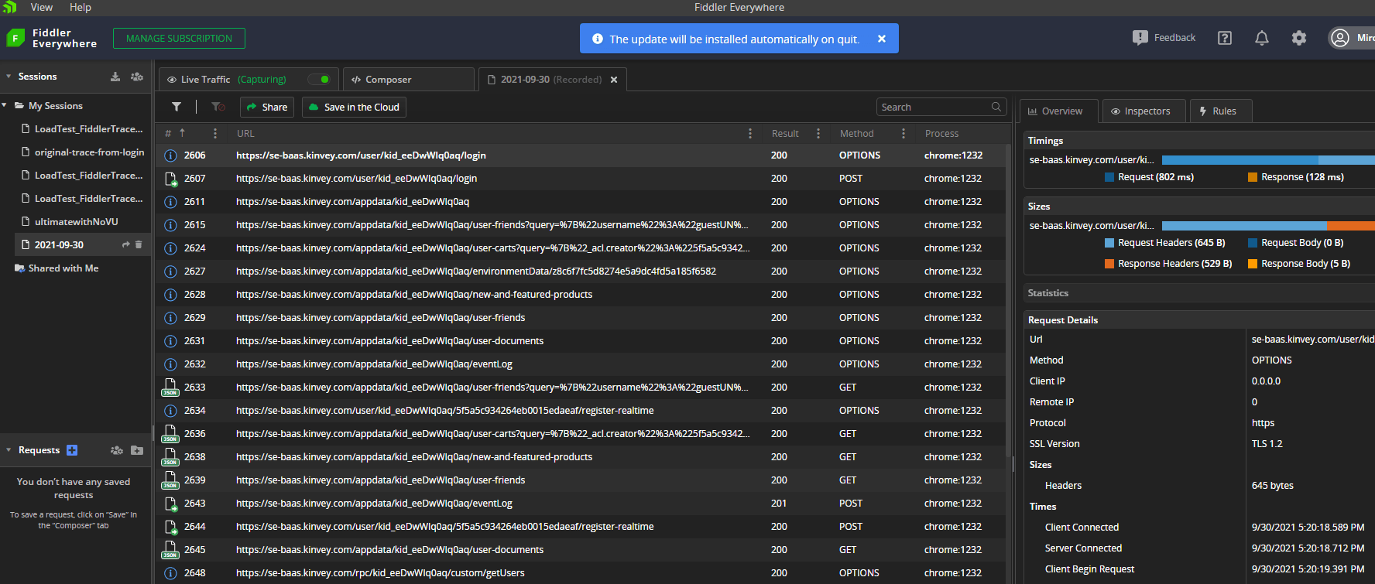Select request 2648 custom/getUsers row
Viewport: 1375px width, 584px height.
[582, 573]
